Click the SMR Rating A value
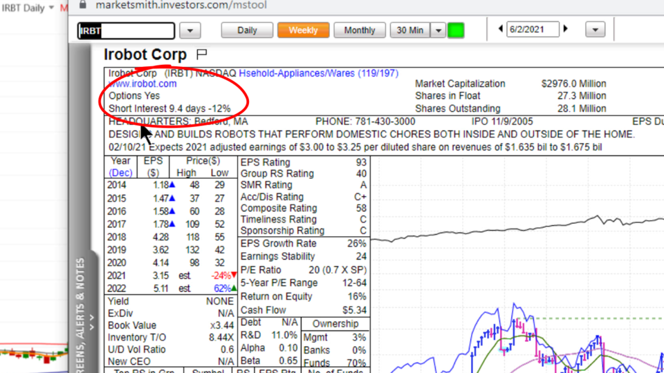The height and width of the screenshot is (373, 664). (x=363, y=185)
